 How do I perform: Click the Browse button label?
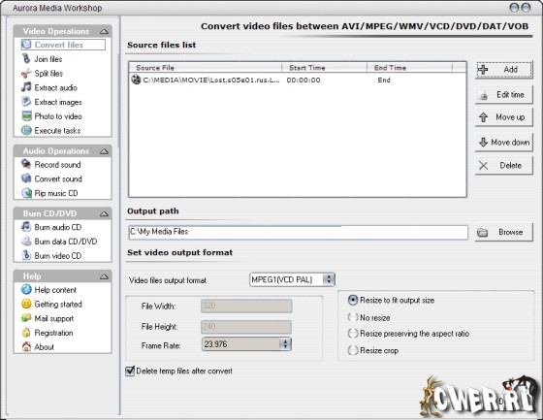coord(510,232)
